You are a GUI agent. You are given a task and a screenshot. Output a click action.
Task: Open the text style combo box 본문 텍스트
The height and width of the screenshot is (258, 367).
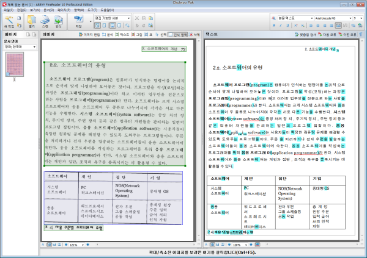point(295,18)
